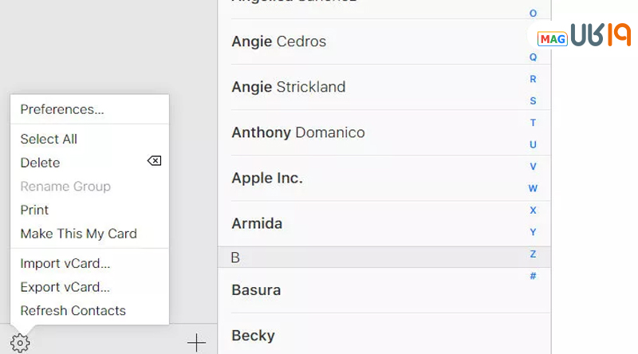Select Anthony Domanico in contact list
This screenshot has height=354, width=638.
click(297, 132)
